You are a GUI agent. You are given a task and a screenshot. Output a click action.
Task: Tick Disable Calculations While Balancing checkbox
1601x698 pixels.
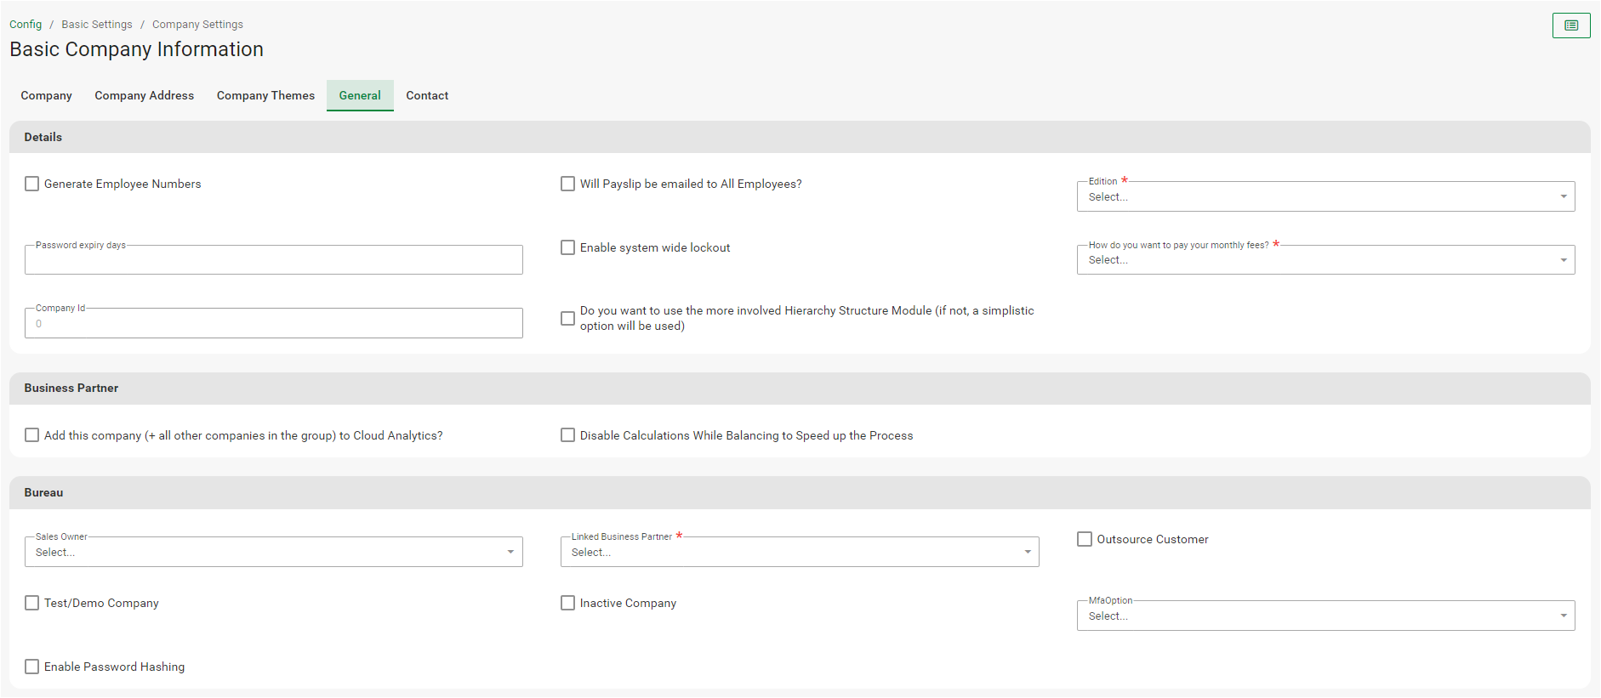click(567, 435)
